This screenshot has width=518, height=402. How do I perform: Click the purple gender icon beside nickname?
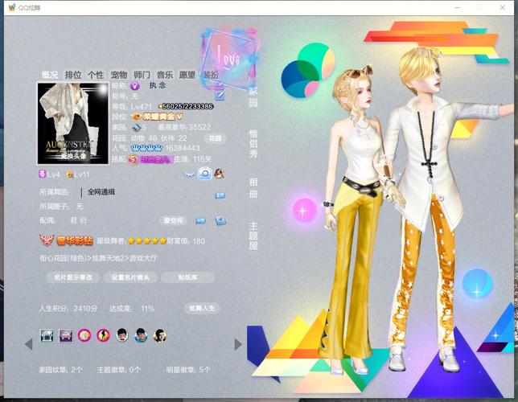[x=135, y=86]
